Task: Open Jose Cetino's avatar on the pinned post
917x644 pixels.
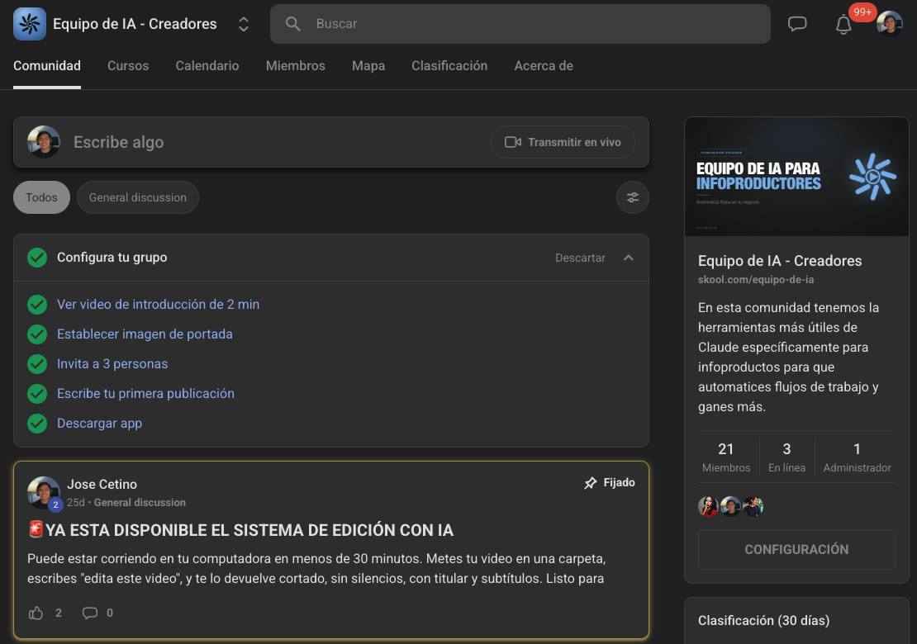Action: click(x=44, y=493)
